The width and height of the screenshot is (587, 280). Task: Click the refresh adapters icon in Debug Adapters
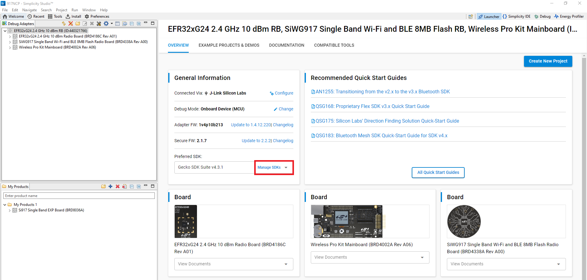tap(64, 23)
